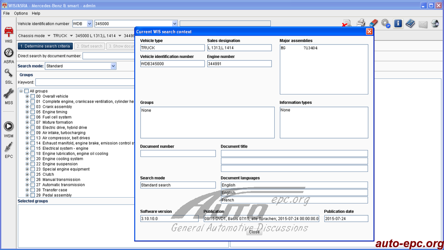
Task: Collapse the All groups tree root
Action: click(x=21, y=91)
